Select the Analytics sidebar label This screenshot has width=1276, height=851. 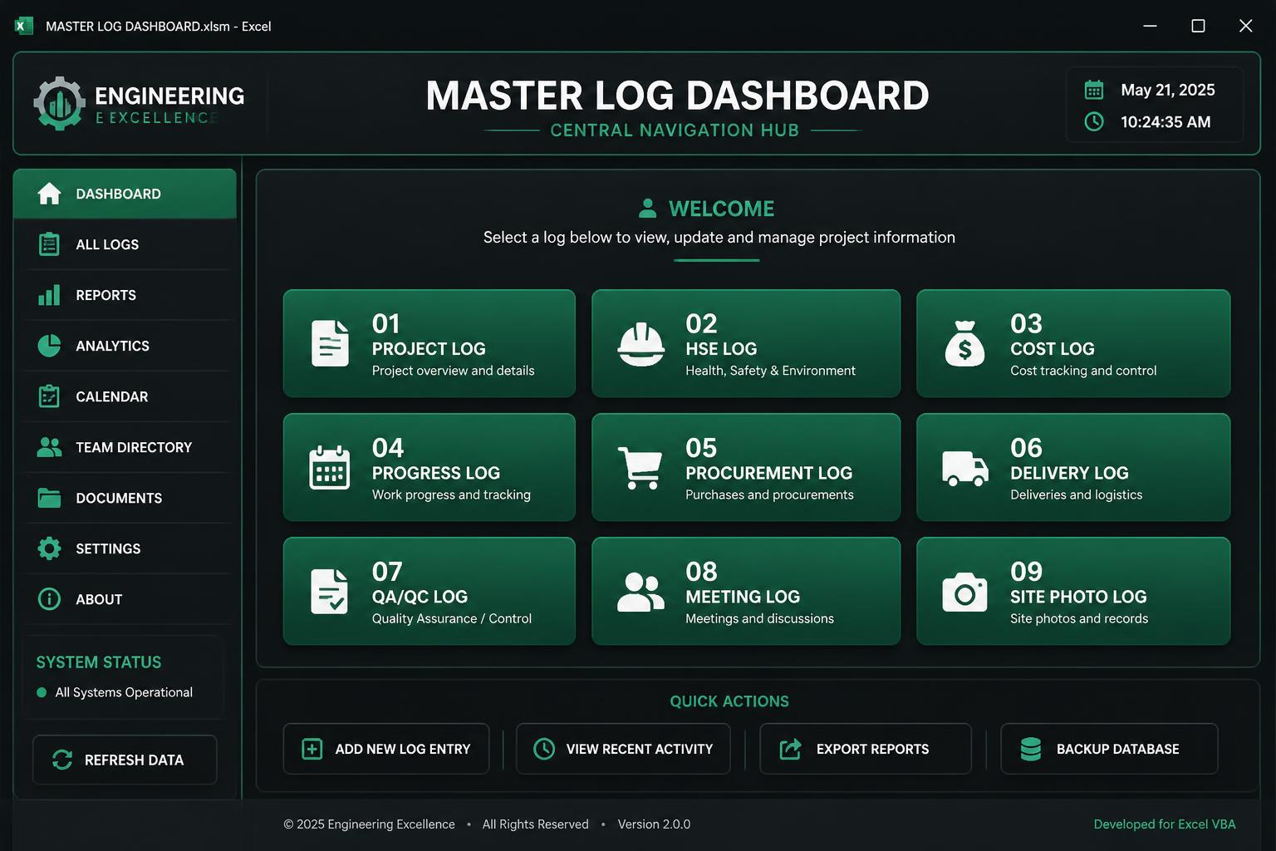click(x=112, y=346)
